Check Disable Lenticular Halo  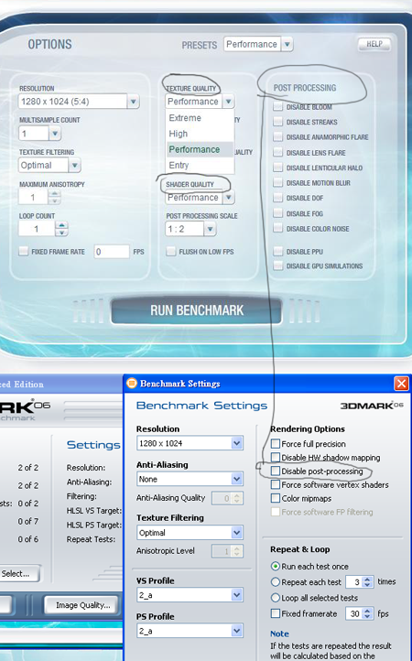click(x=277, y=168)
